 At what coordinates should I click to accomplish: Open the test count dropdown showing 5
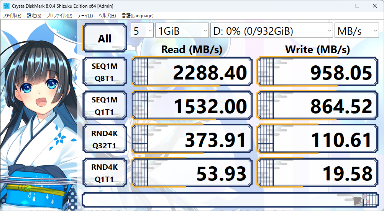142,31
